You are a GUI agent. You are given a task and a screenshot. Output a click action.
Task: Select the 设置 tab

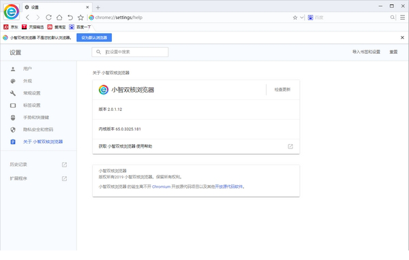(57, 7)
